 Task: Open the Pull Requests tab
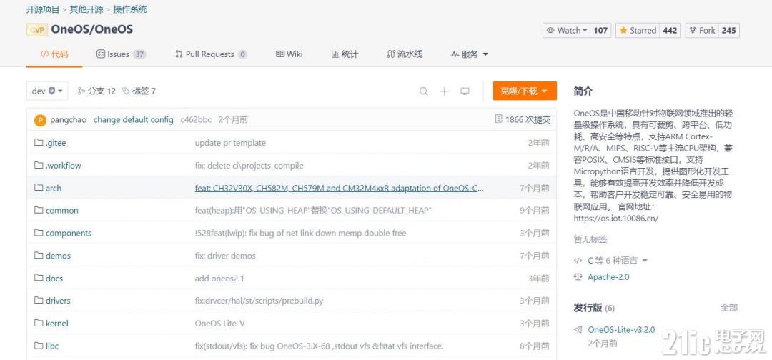211,54
